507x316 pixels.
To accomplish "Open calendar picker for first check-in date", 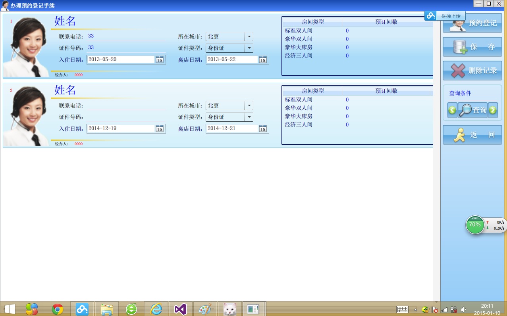I will click(x=159, y=60).
